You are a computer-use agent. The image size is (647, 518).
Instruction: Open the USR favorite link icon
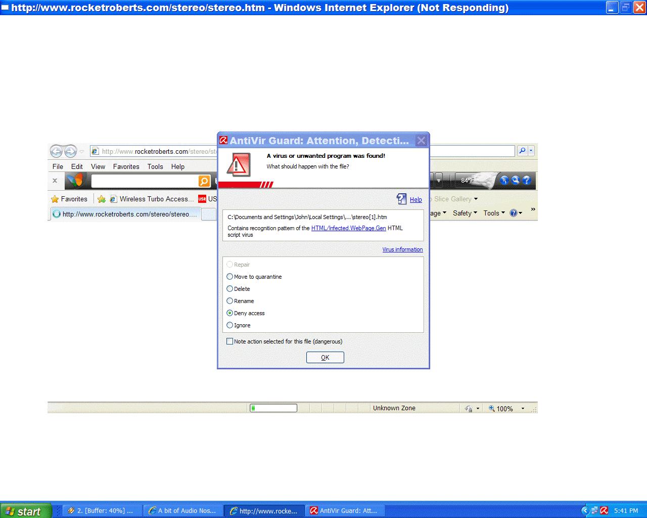pos(202,199)
